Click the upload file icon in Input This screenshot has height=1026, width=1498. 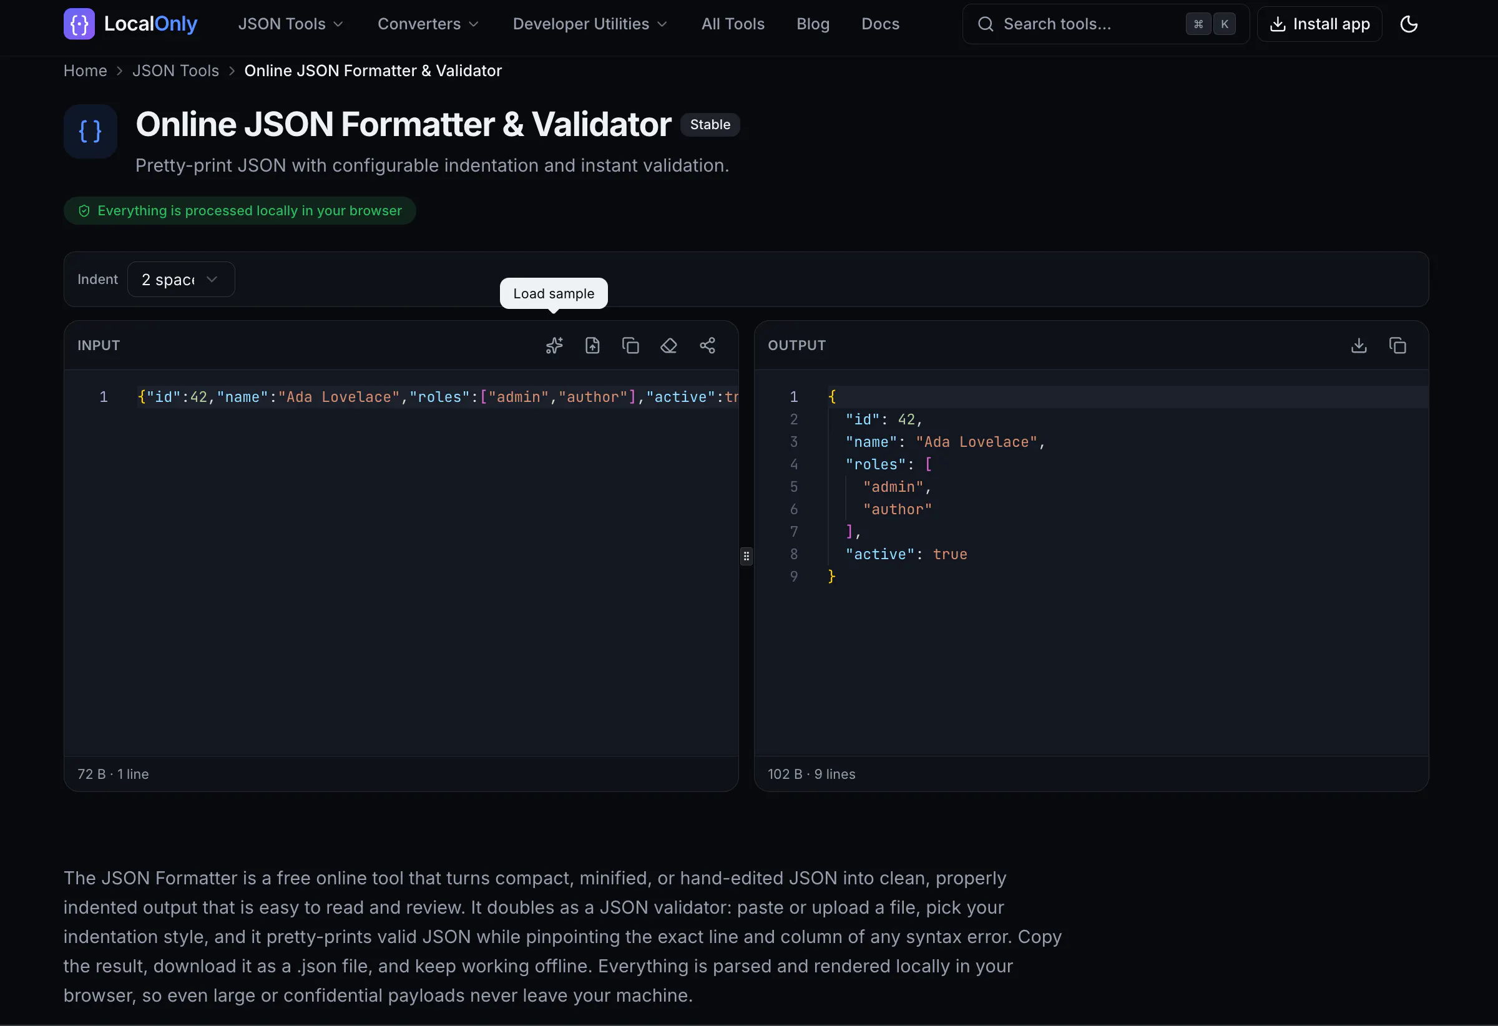[592, 346]
